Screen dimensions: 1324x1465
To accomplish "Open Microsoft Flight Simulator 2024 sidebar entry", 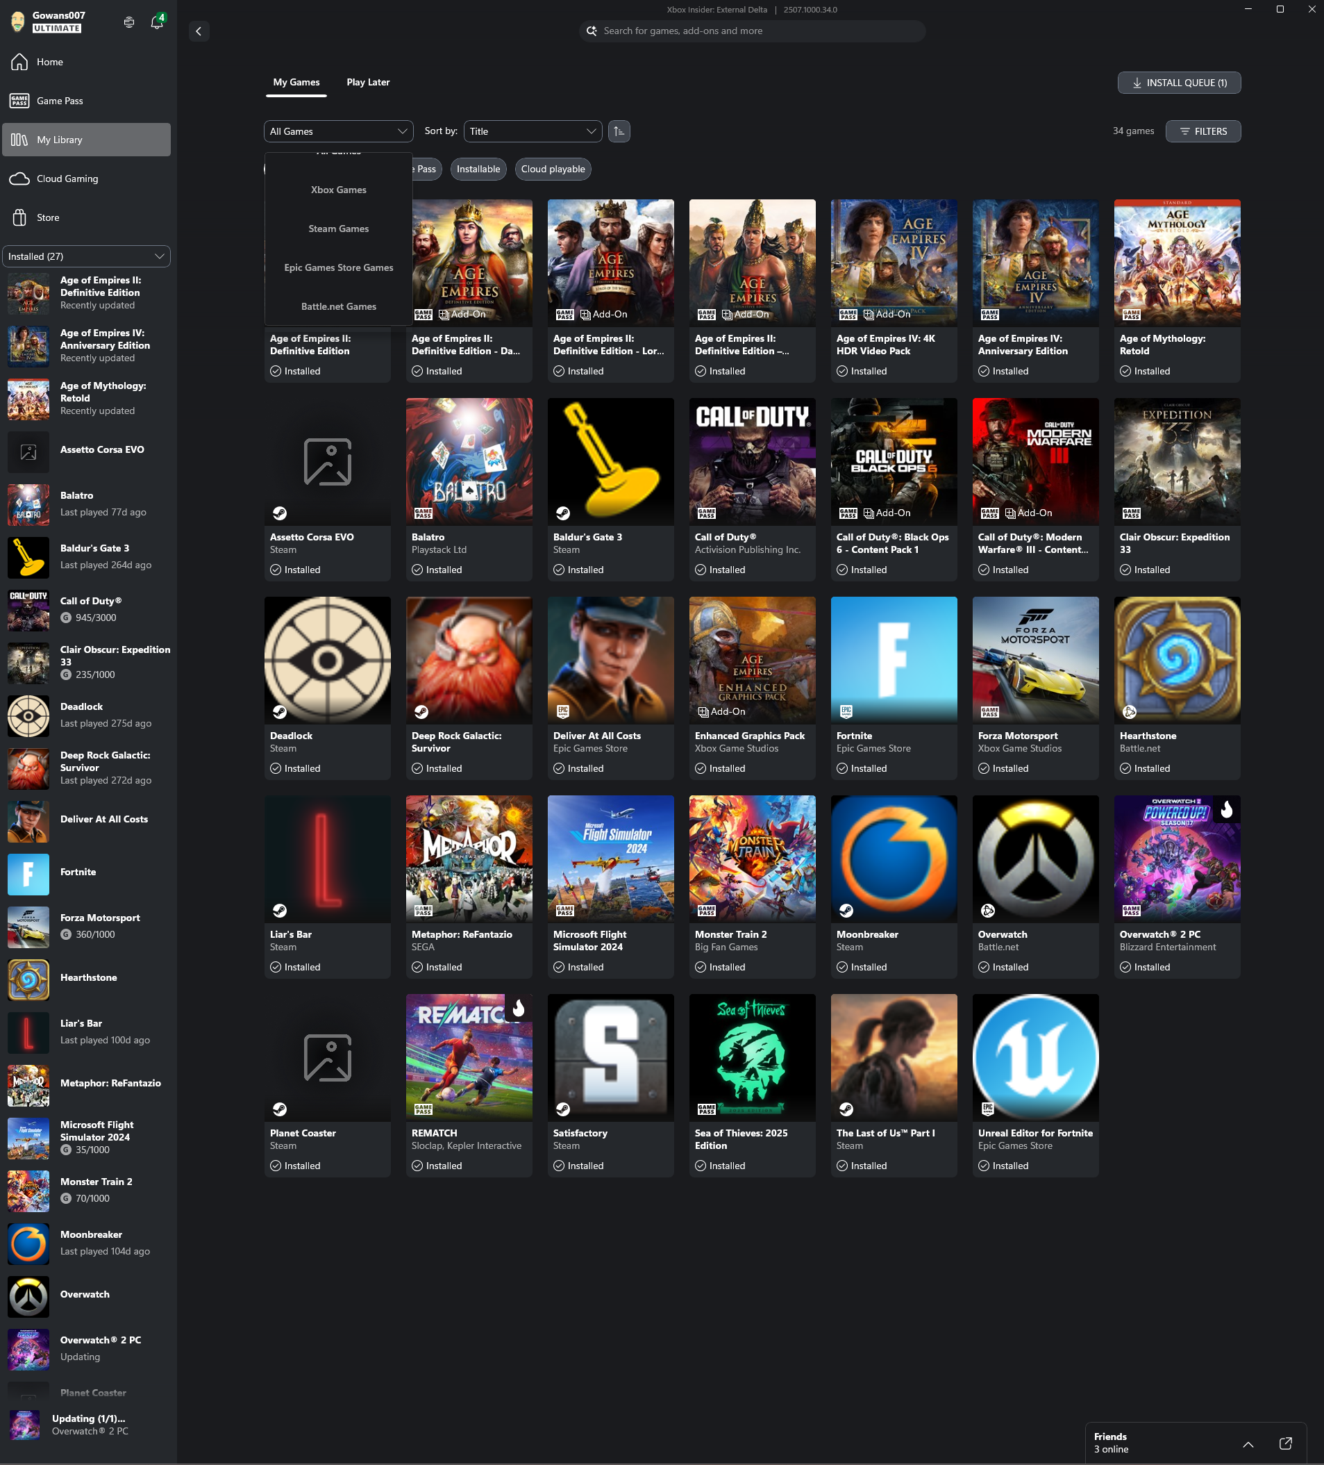I will 86,1138.
